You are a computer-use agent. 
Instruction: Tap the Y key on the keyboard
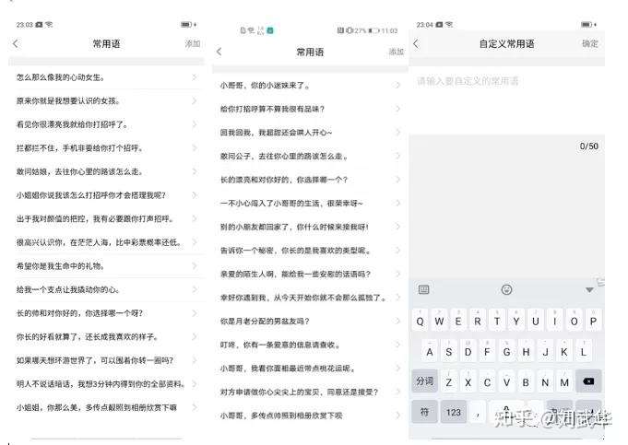516,321
